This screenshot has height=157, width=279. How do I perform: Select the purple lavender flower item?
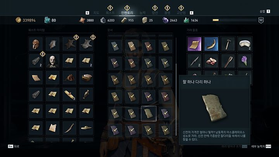coord(245,61)
